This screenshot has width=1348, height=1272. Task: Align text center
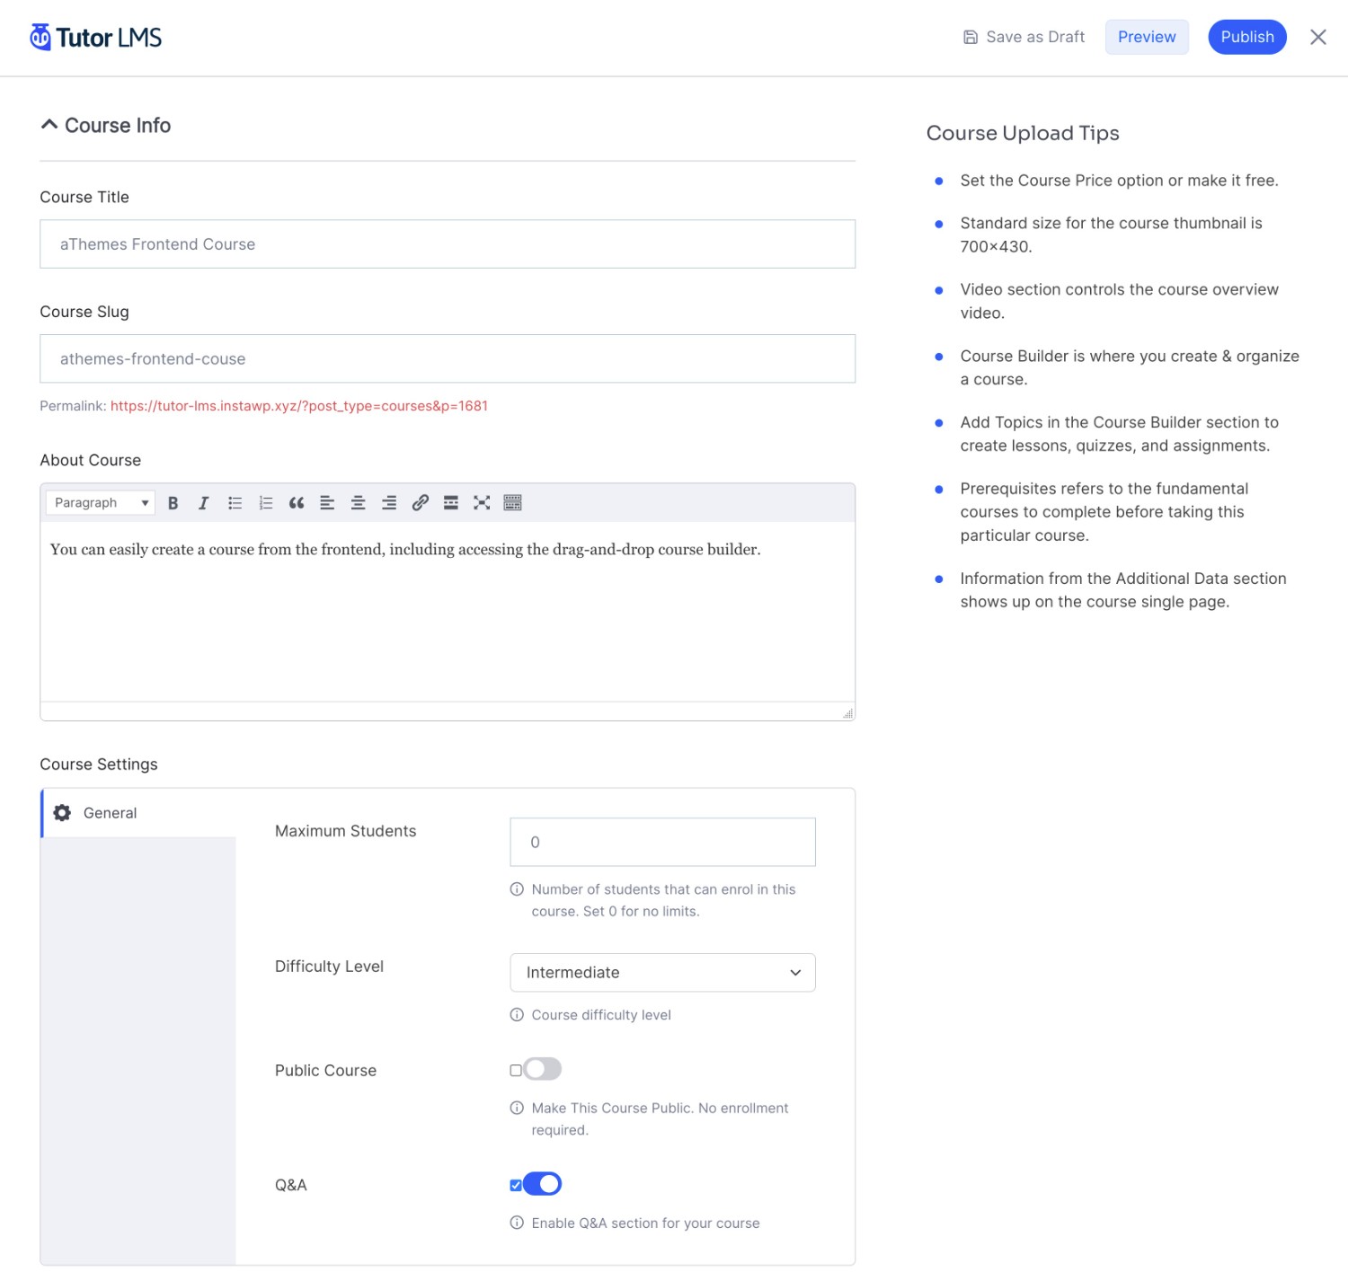coord(358,503)
